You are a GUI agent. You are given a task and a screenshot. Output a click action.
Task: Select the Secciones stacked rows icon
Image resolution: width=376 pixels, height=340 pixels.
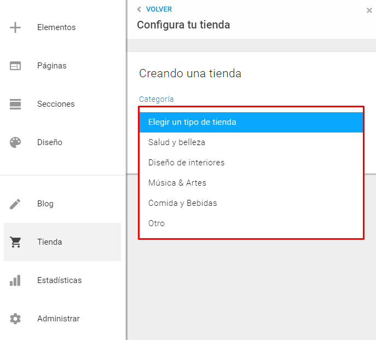15,104
